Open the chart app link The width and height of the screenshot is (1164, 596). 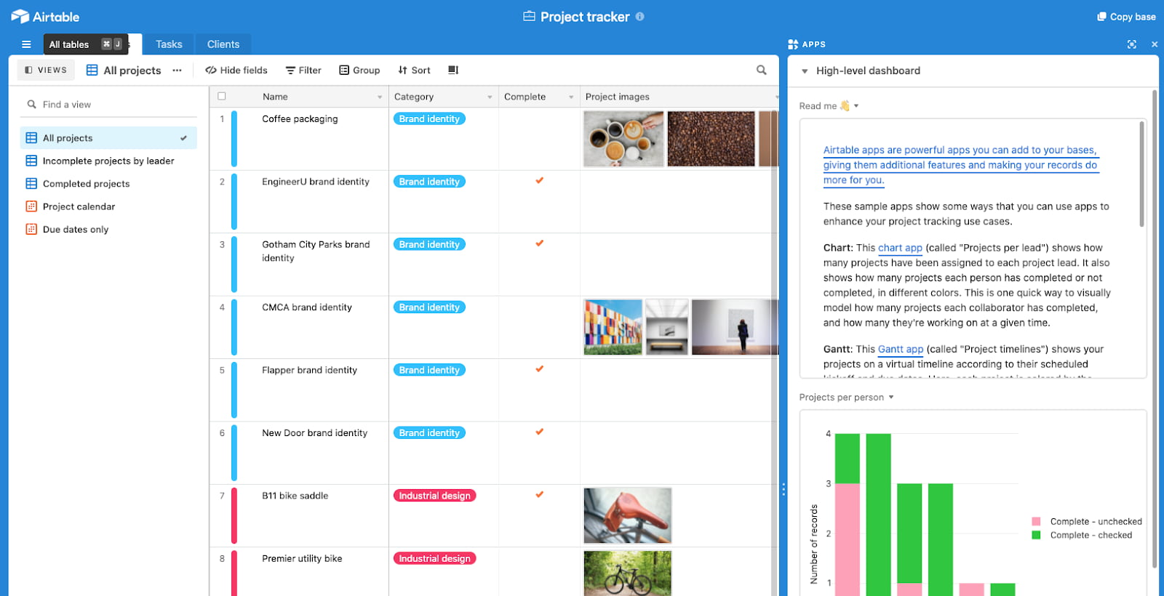tap(900, 248)
